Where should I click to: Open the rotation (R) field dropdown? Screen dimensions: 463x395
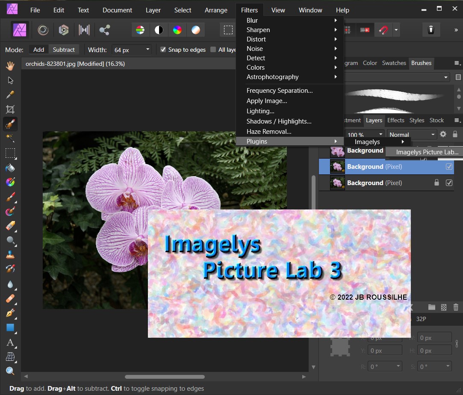(x=398, y=366)
